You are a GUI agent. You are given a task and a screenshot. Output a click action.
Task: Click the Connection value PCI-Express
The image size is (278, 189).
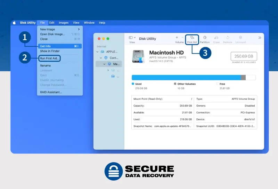[x=247, y=112]
